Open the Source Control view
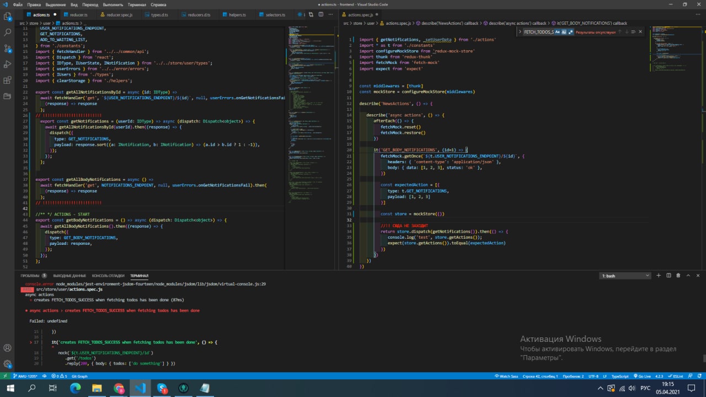The width and height of the screenshot is (706, 397). pos(8,49)
